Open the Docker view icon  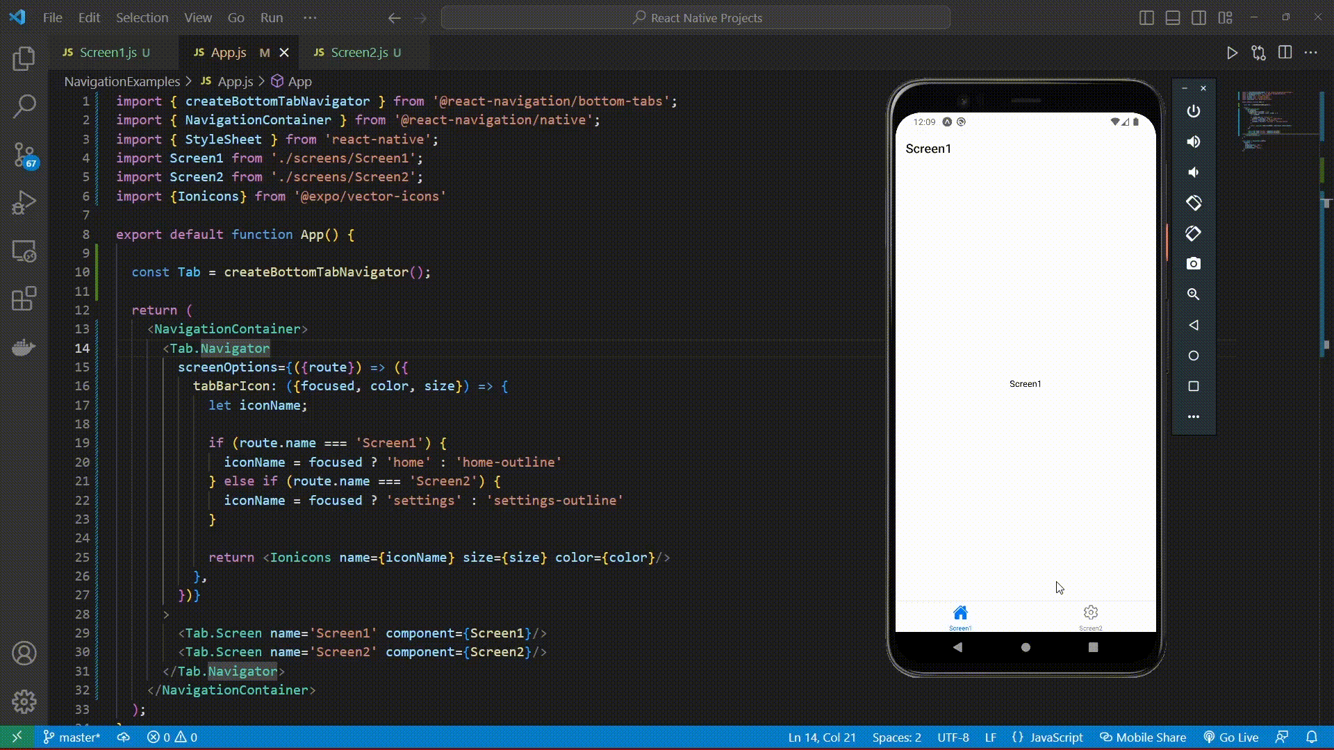coord(24,347)
